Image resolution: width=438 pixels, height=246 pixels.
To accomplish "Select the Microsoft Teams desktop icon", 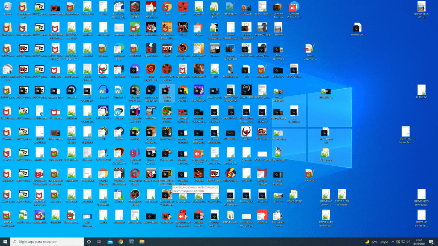I will [135, 152].
